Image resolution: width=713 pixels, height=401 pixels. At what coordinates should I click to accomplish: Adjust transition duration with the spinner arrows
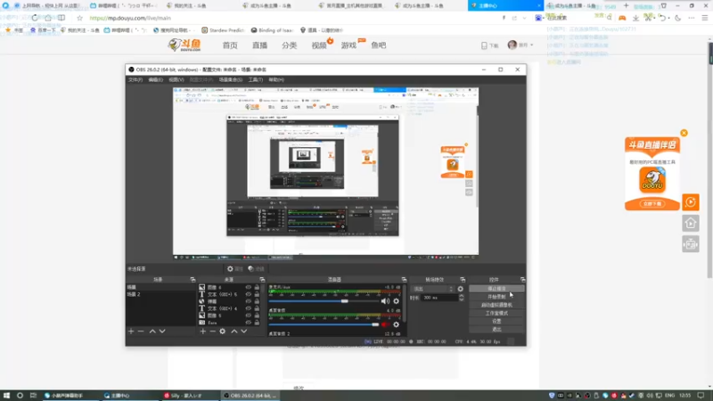461,298
